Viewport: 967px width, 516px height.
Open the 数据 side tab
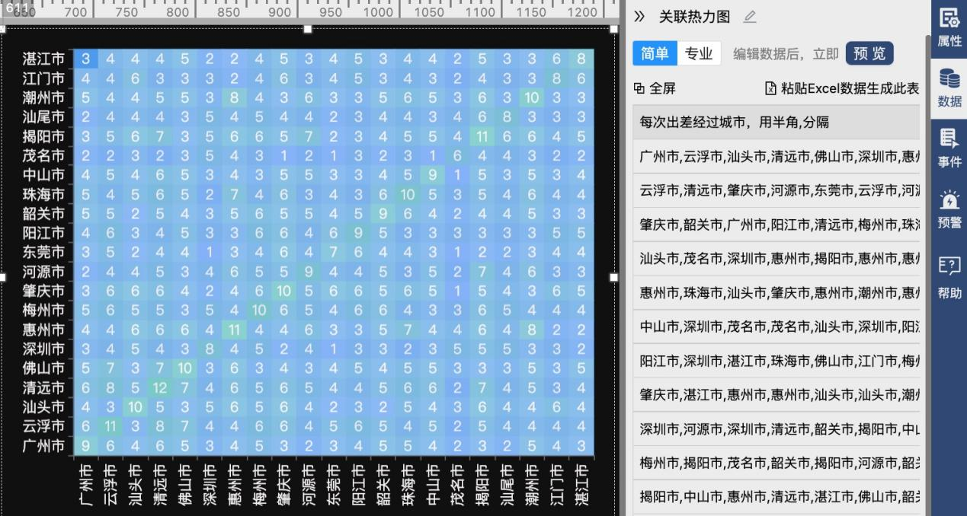(x=949, y=88)
